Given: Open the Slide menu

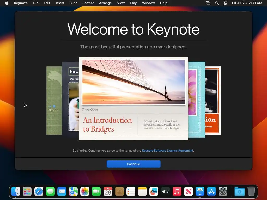Looking at the screenshot, I should tap(73, 3).
